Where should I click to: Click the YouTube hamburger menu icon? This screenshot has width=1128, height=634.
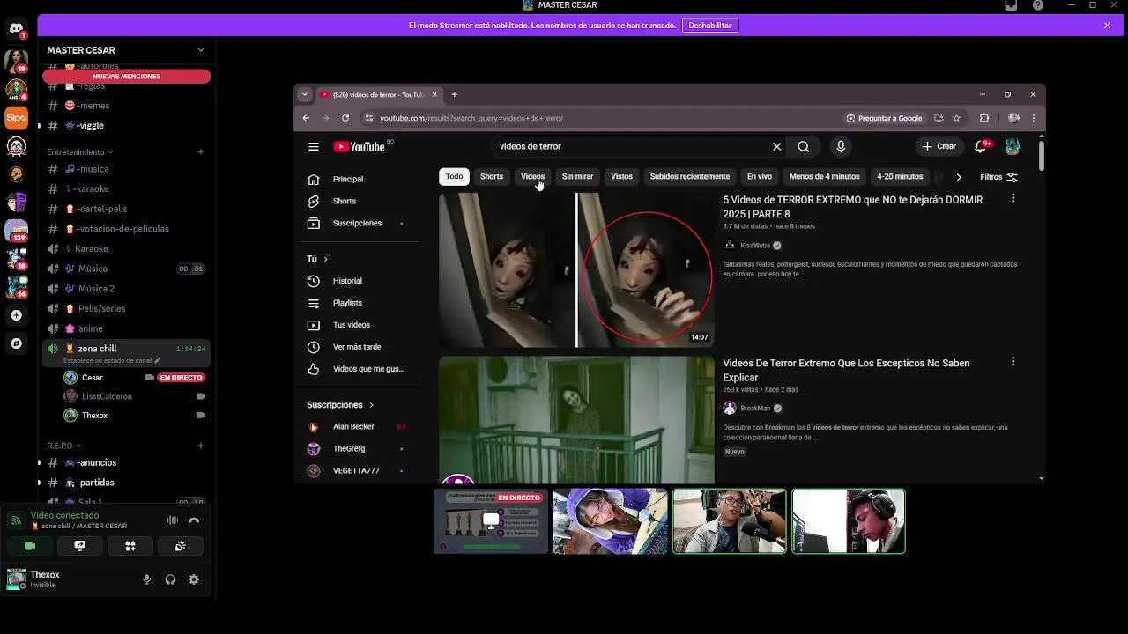pos(314,147)
